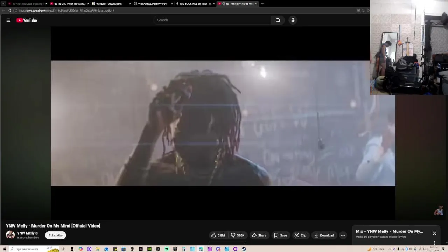The height and width of the screenshot is (252, 448).
Task: Dislike the video (320K thumbs down)
Action: pos(237,235)
